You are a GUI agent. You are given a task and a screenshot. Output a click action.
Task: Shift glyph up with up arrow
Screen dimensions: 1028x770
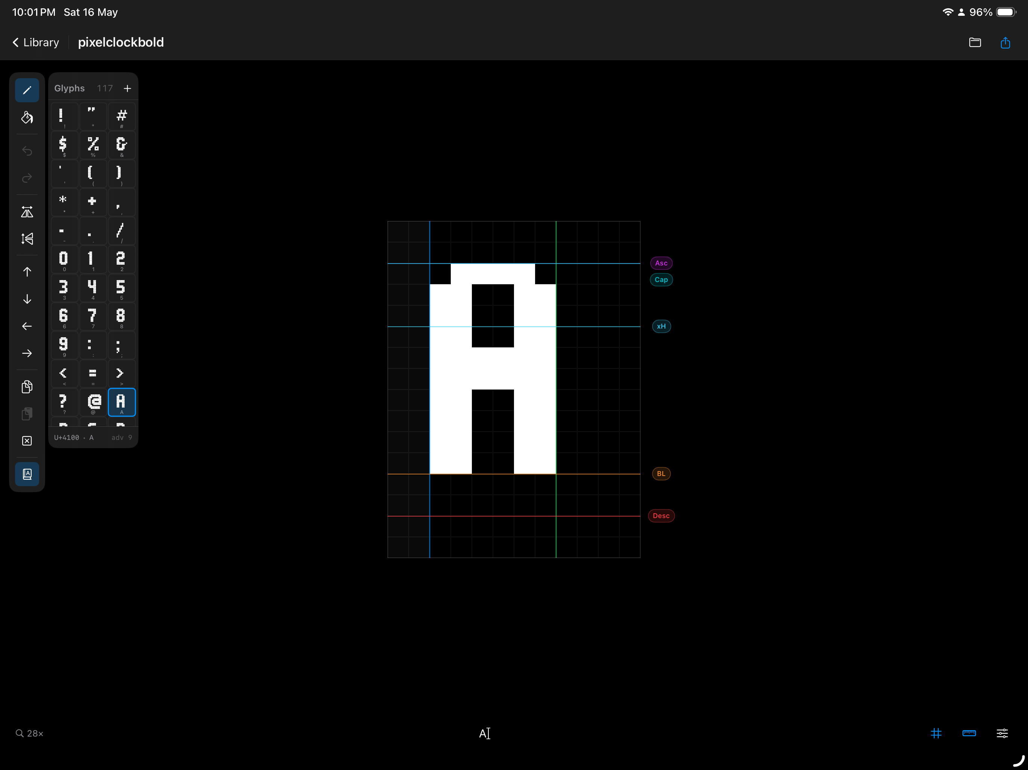pyautogui.click(x=27, y=272)
